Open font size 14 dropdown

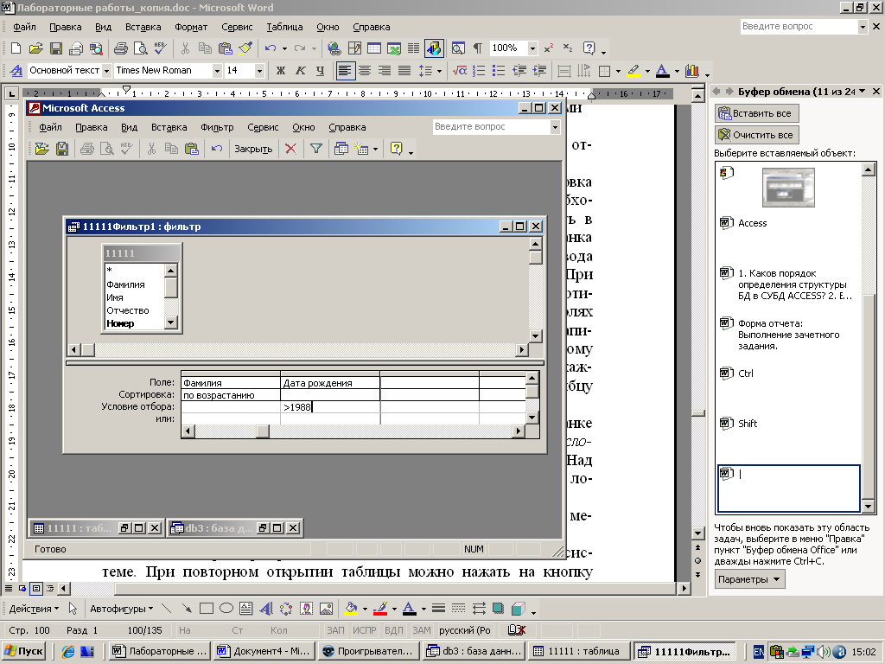coord(259,71)
